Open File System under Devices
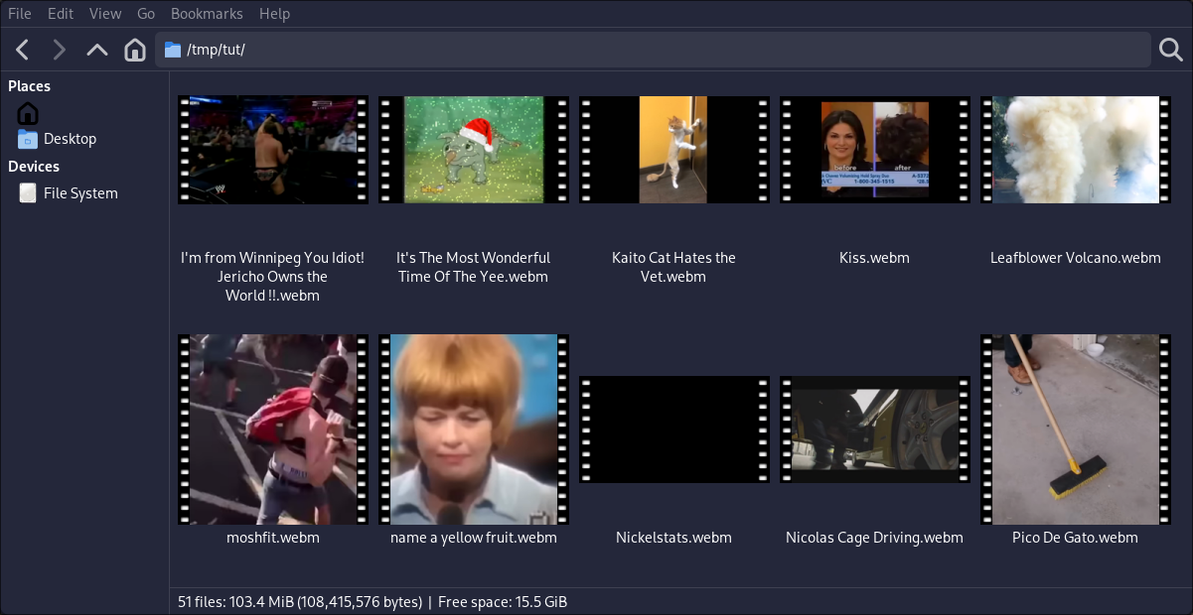The width and height of the screenshot is (1193, 615). [x=79, y=192]
